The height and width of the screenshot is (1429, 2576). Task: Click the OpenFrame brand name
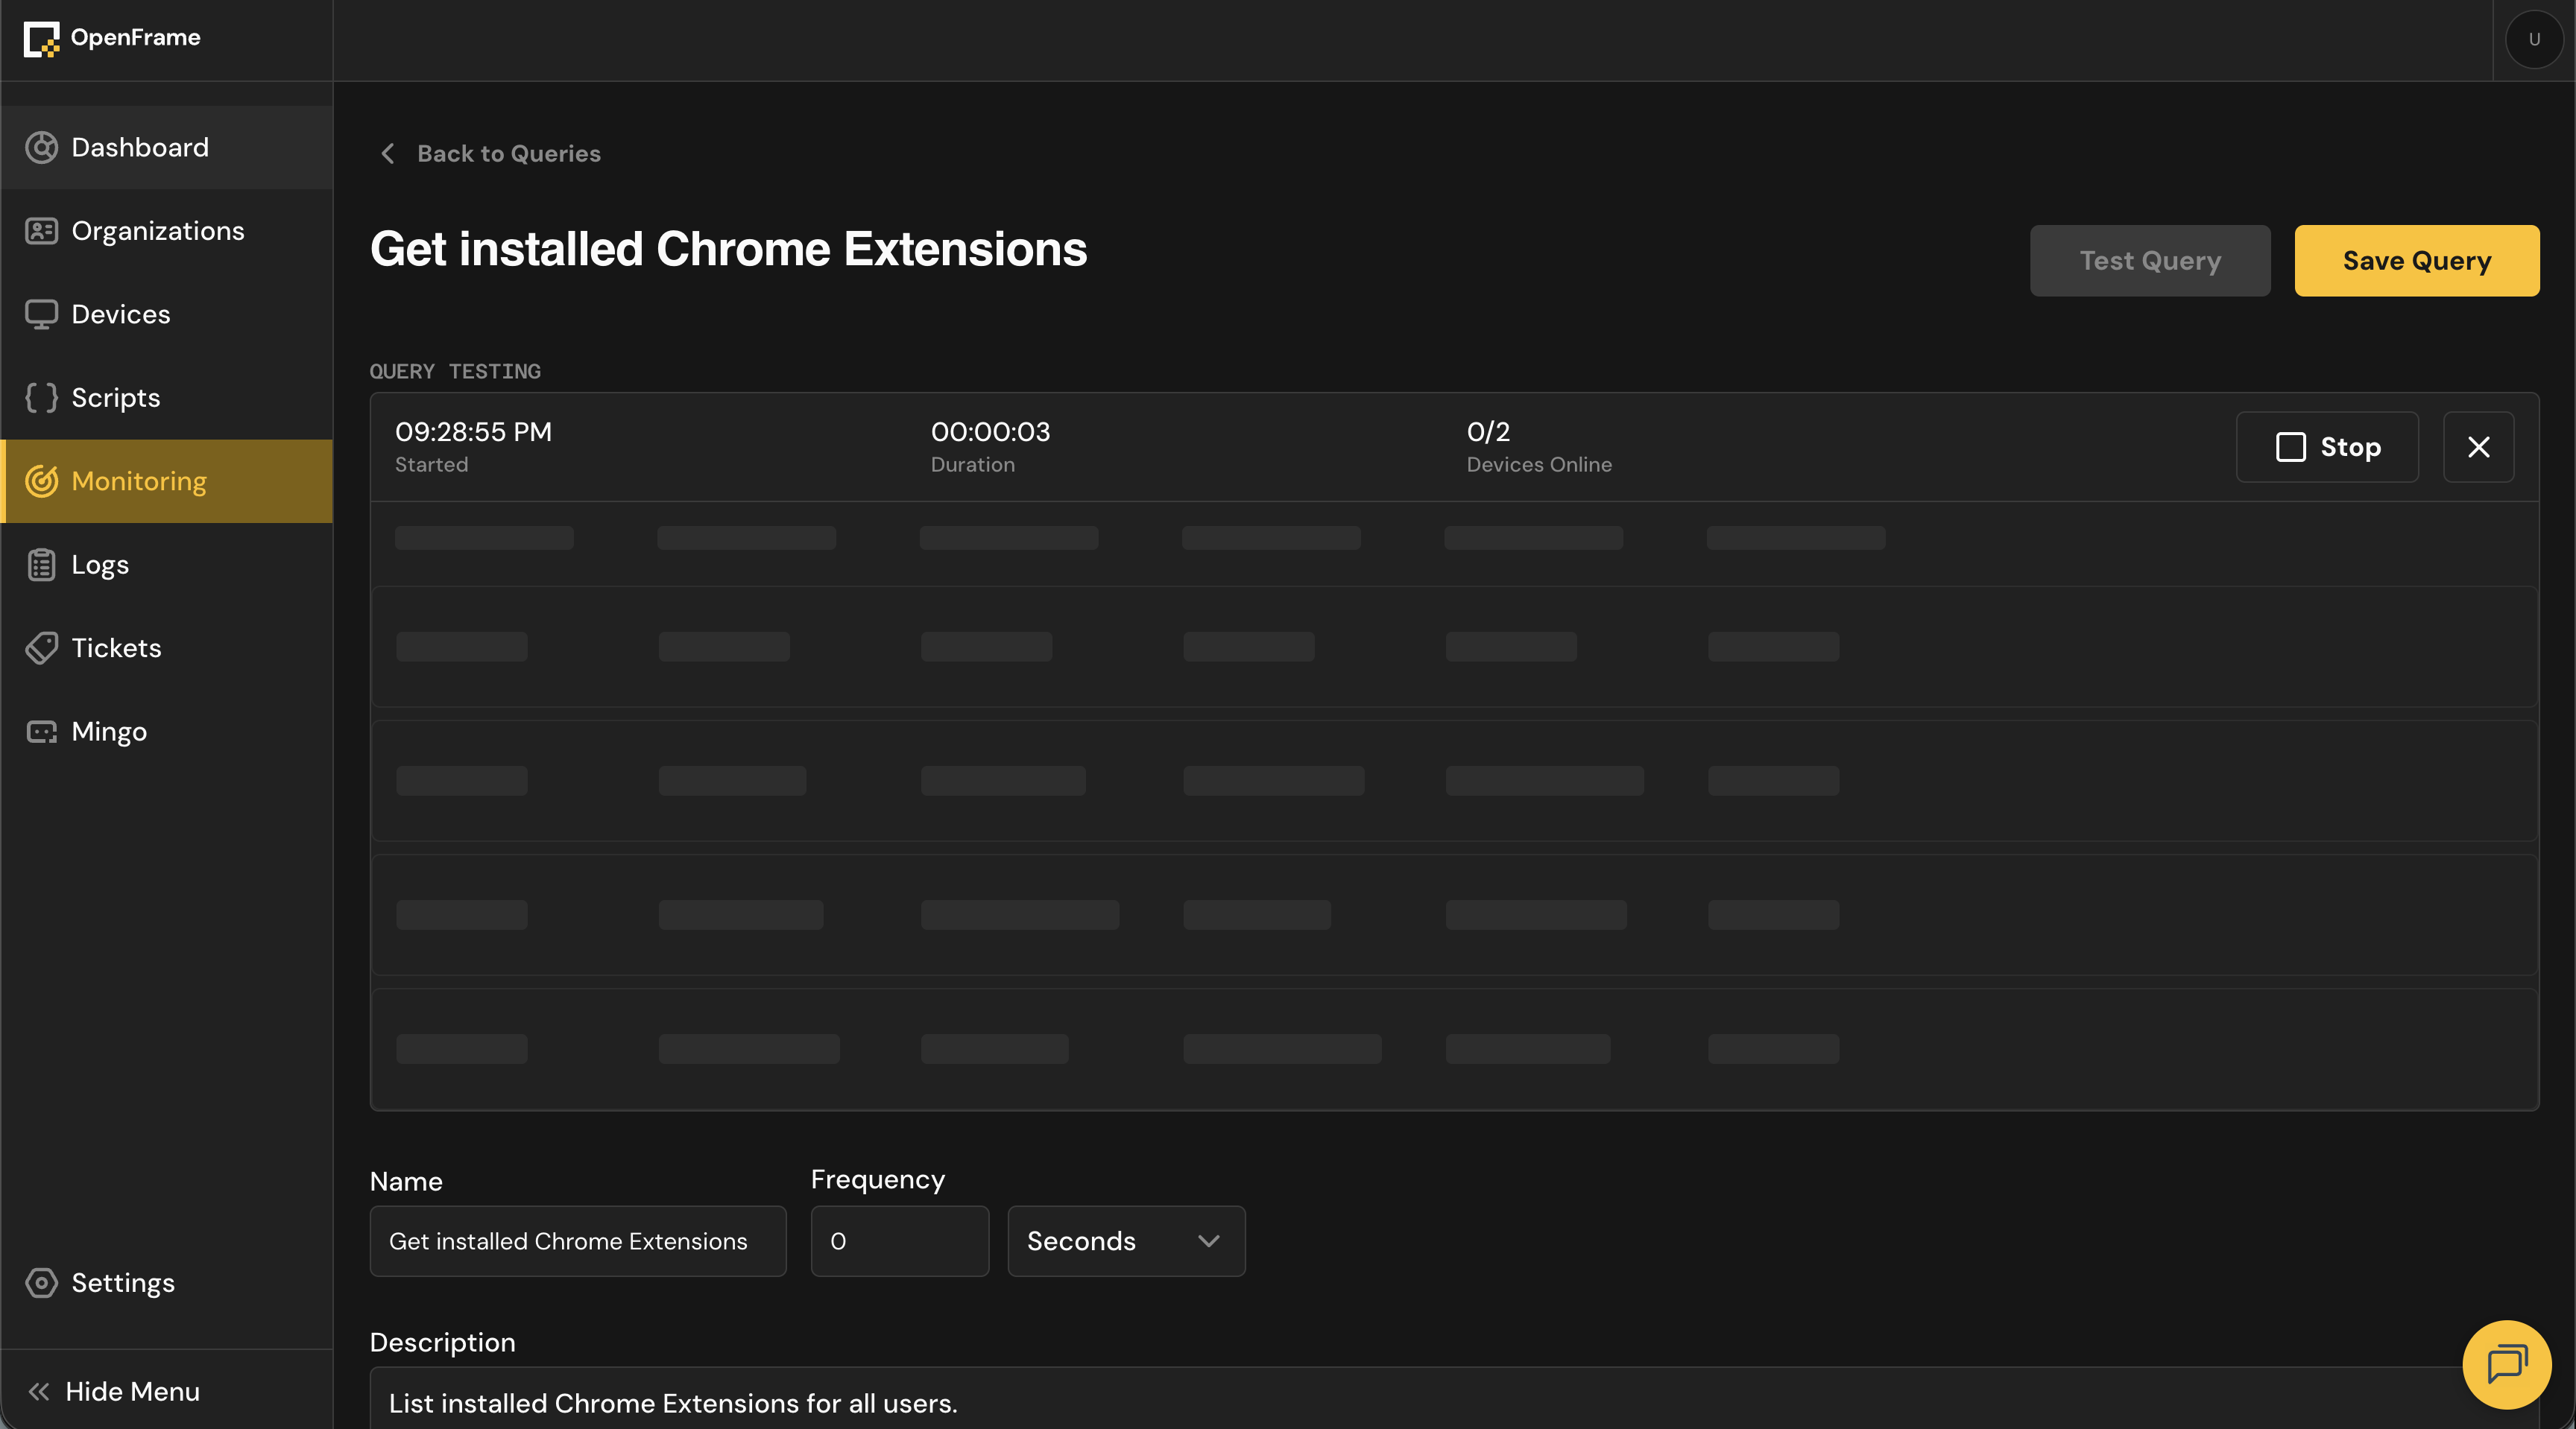[136, 38]
